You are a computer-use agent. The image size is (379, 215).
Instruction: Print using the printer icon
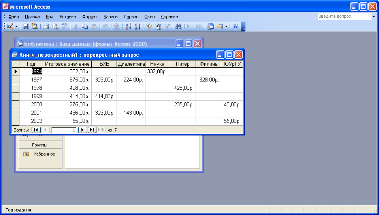click(46, 26)
